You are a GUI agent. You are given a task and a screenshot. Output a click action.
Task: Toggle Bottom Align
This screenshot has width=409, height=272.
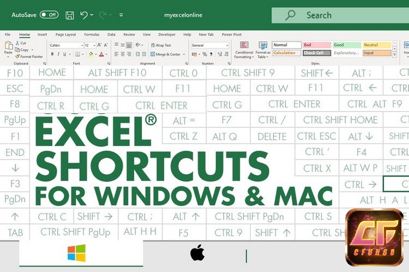[x=129, y=45]
